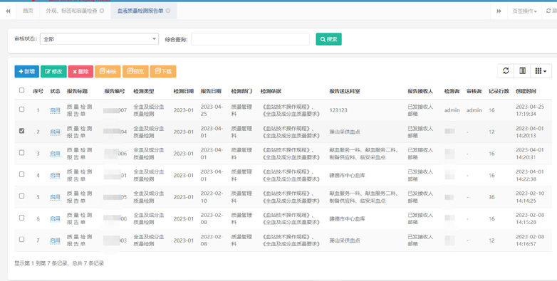557x281 pixels.
Task: Toggle the select-all header checkbox
Action: point(21,90)
